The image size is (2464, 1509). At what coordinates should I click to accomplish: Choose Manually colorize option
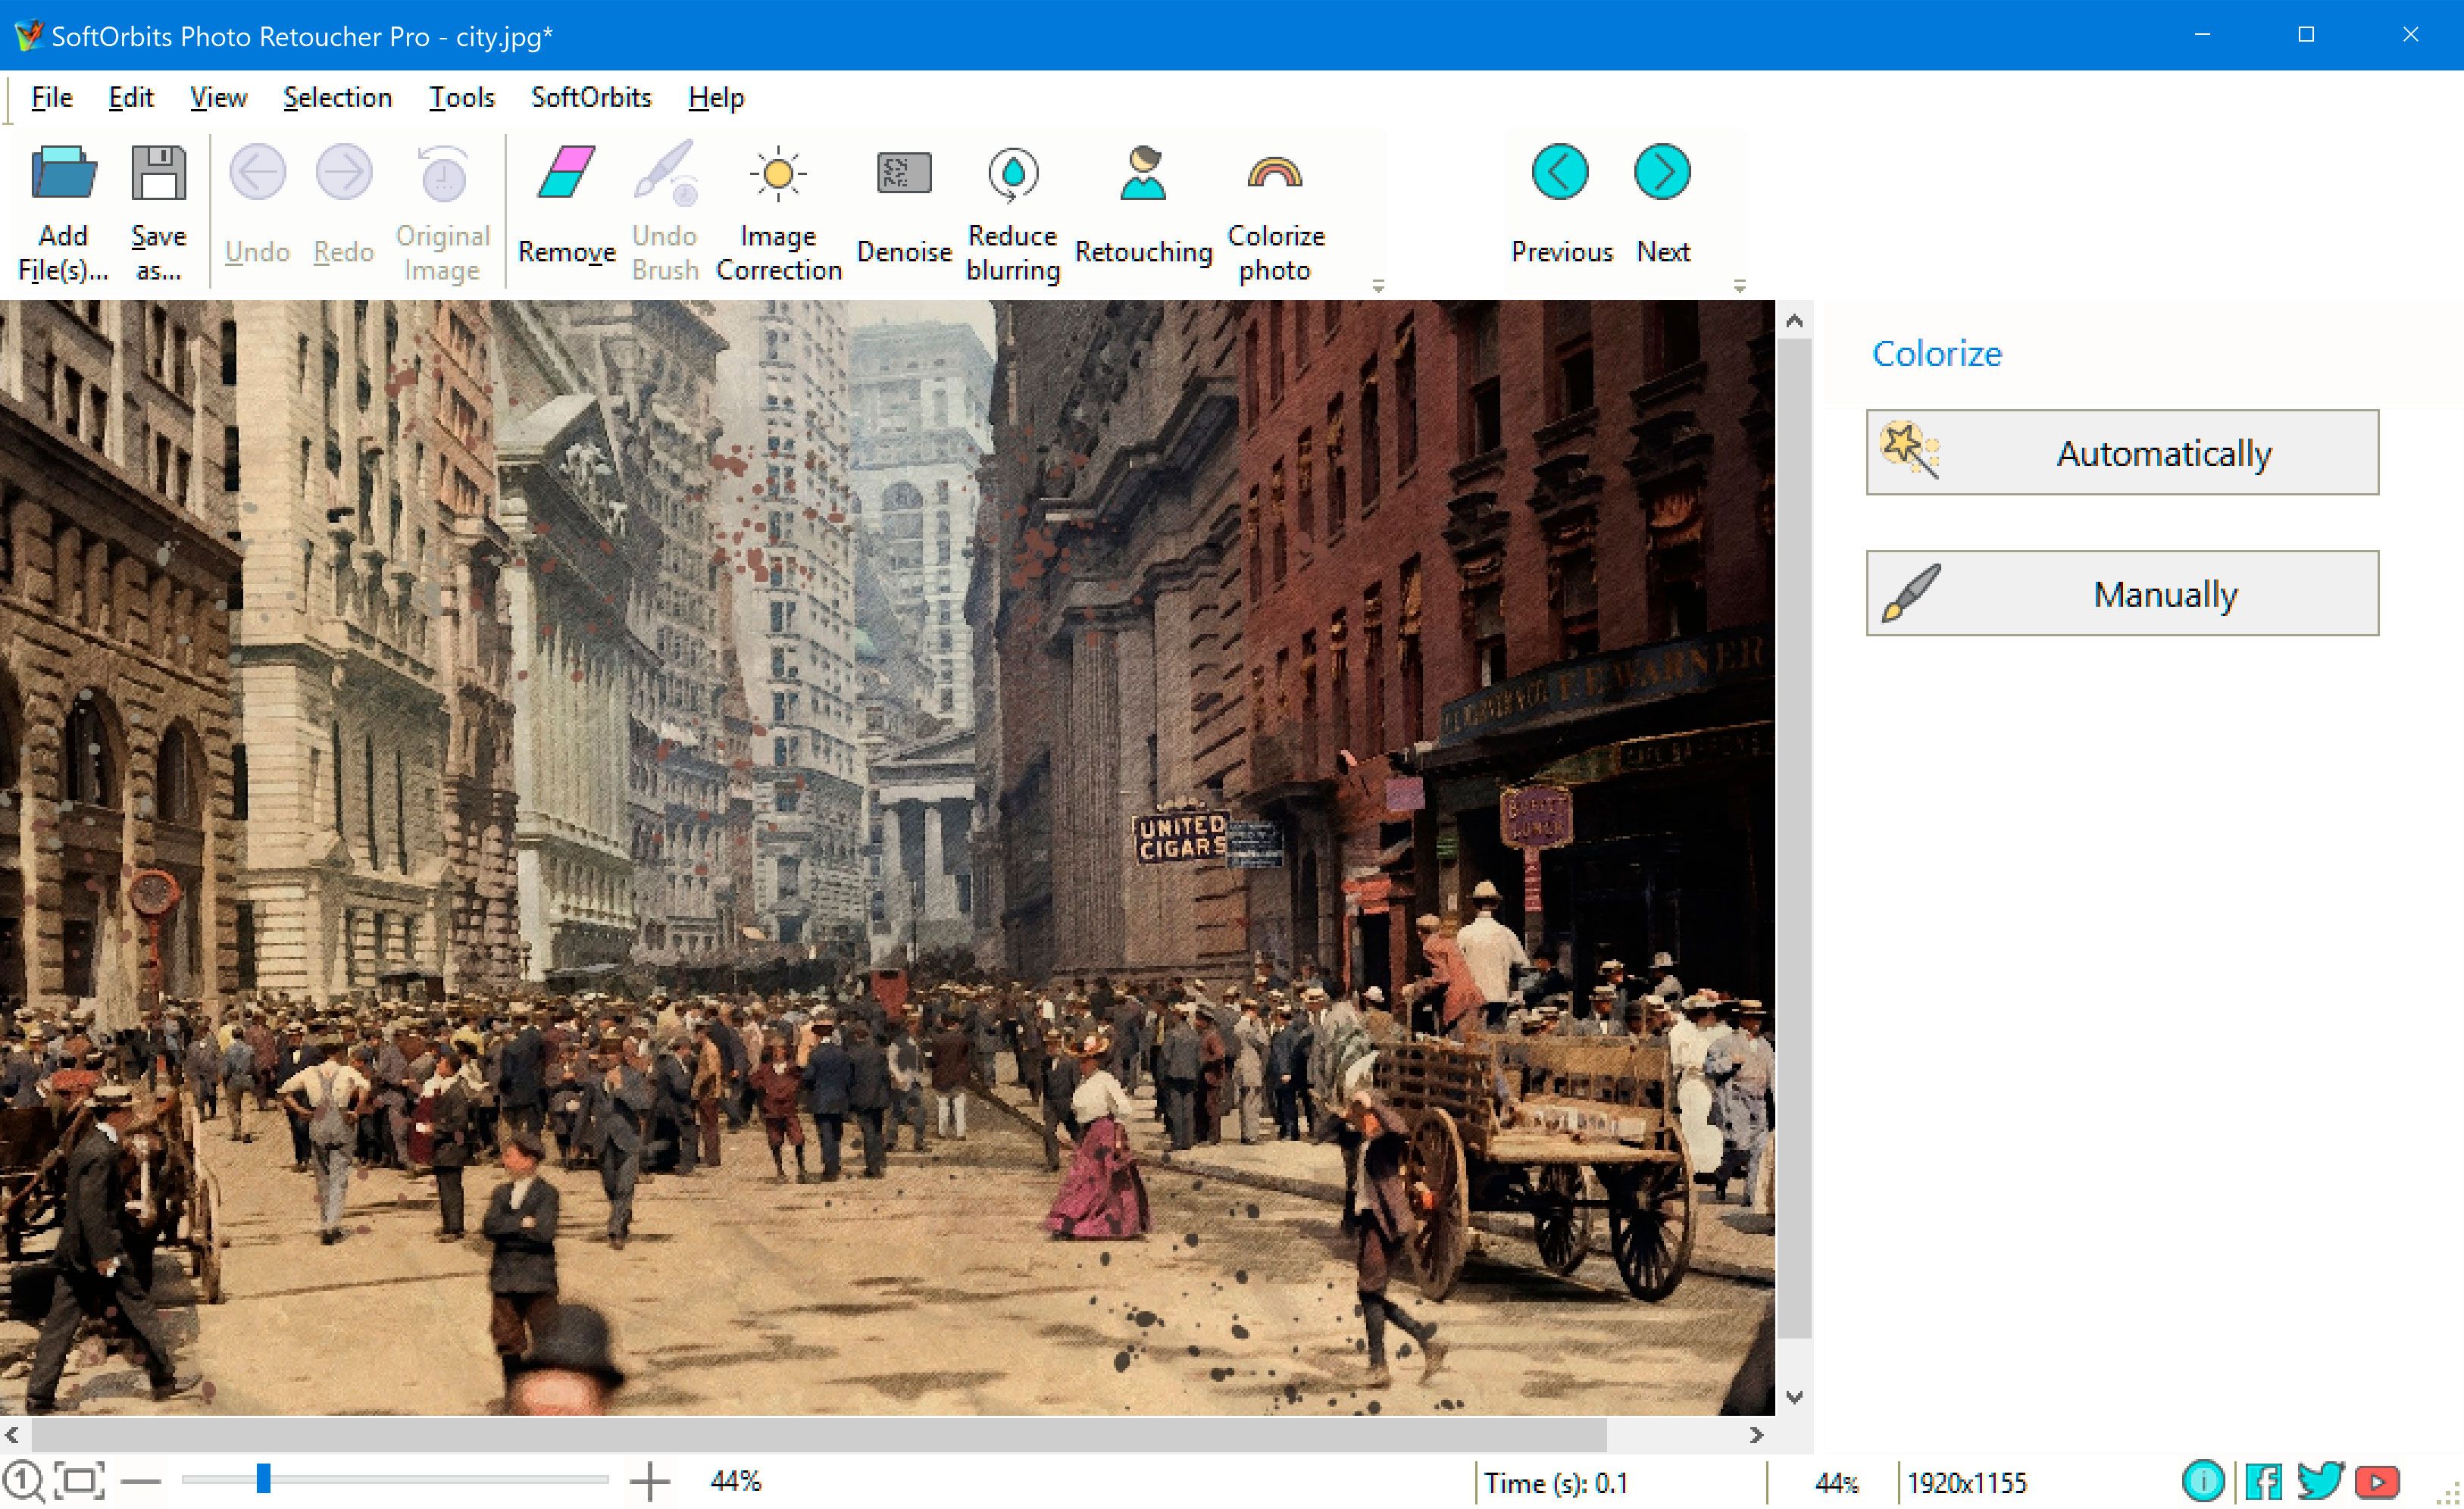coord(2122,593)
